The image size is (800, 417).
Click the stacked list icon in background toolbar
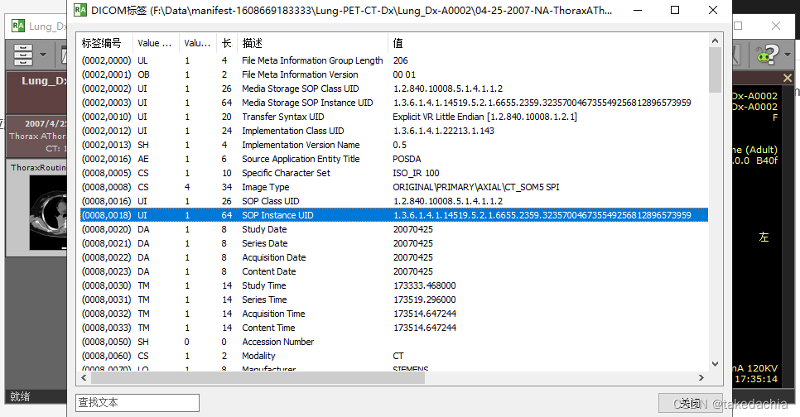pyautogui.click(x=23, y=55)
